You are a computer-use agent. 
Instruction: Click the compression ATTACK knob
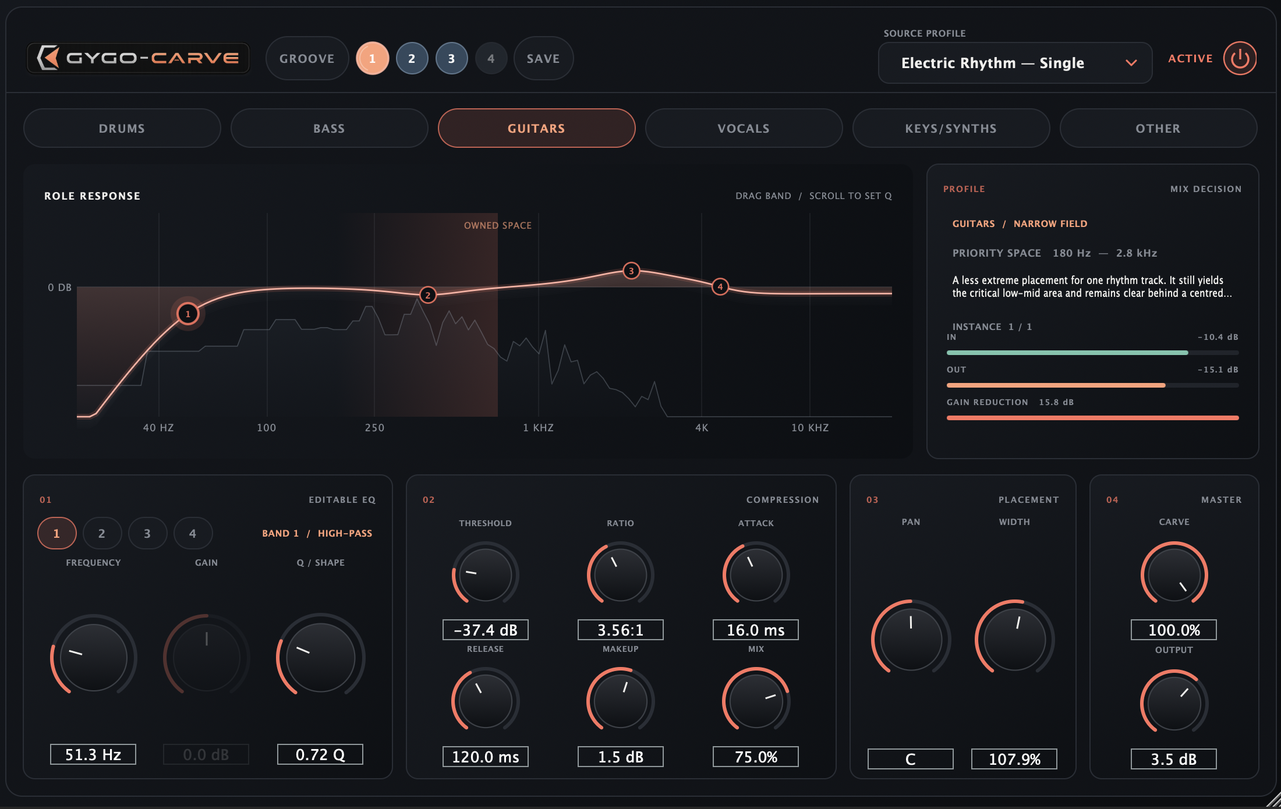[756, 574]
